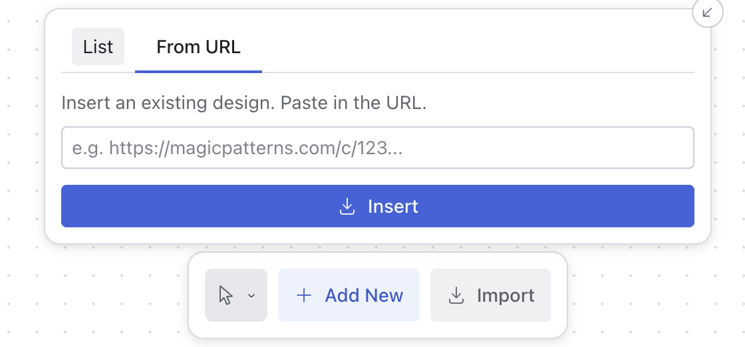Screen dimensions: 745x347
Task: Open the selection tool mode dropdown
Action: click(236, 295)
